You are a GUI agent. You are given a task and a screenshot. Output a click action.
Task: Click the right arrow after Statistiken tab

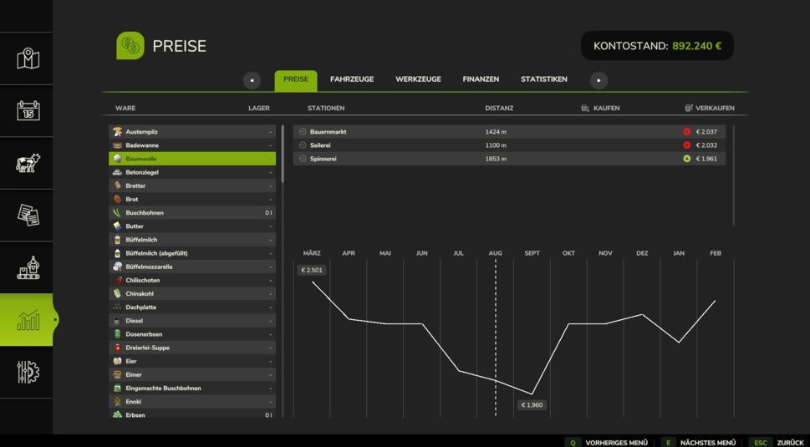(599, 80)
